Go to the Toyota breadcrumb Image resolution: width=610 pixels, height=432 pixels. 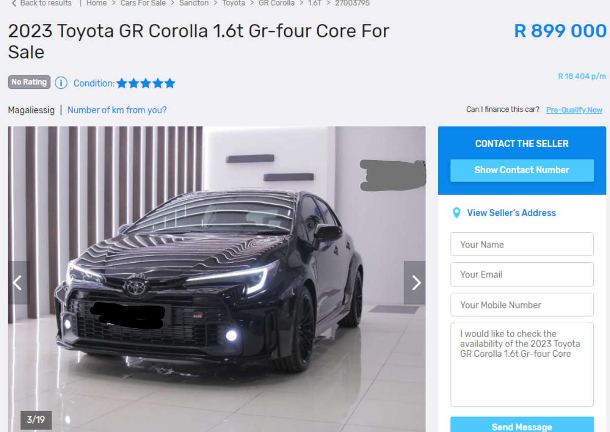coord(234,3)
